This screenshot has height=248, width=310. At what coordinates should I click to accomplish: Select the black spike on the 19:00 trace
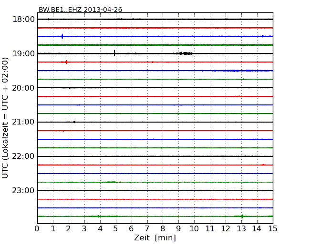click(114, 53)
